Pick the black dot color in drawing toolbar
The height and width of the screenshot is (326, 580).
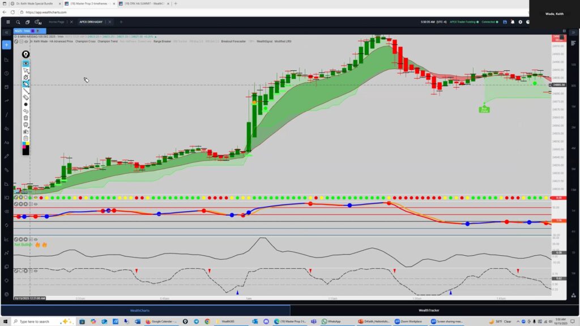(25, 104)
